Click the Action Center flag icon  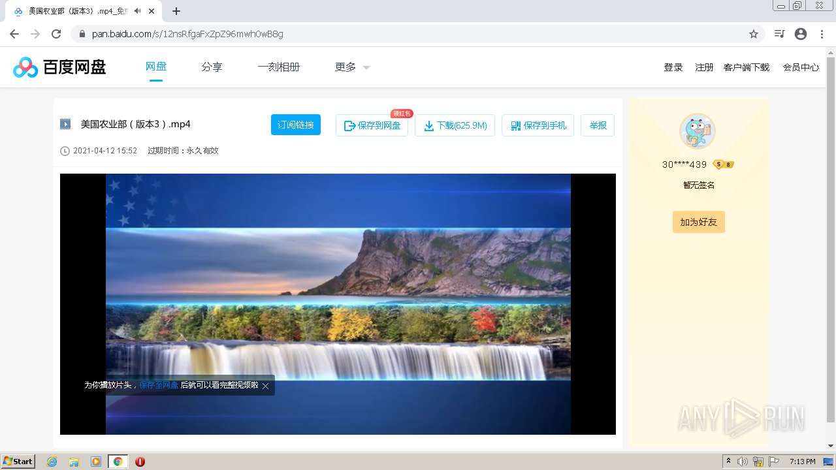[x=774, y=462]
